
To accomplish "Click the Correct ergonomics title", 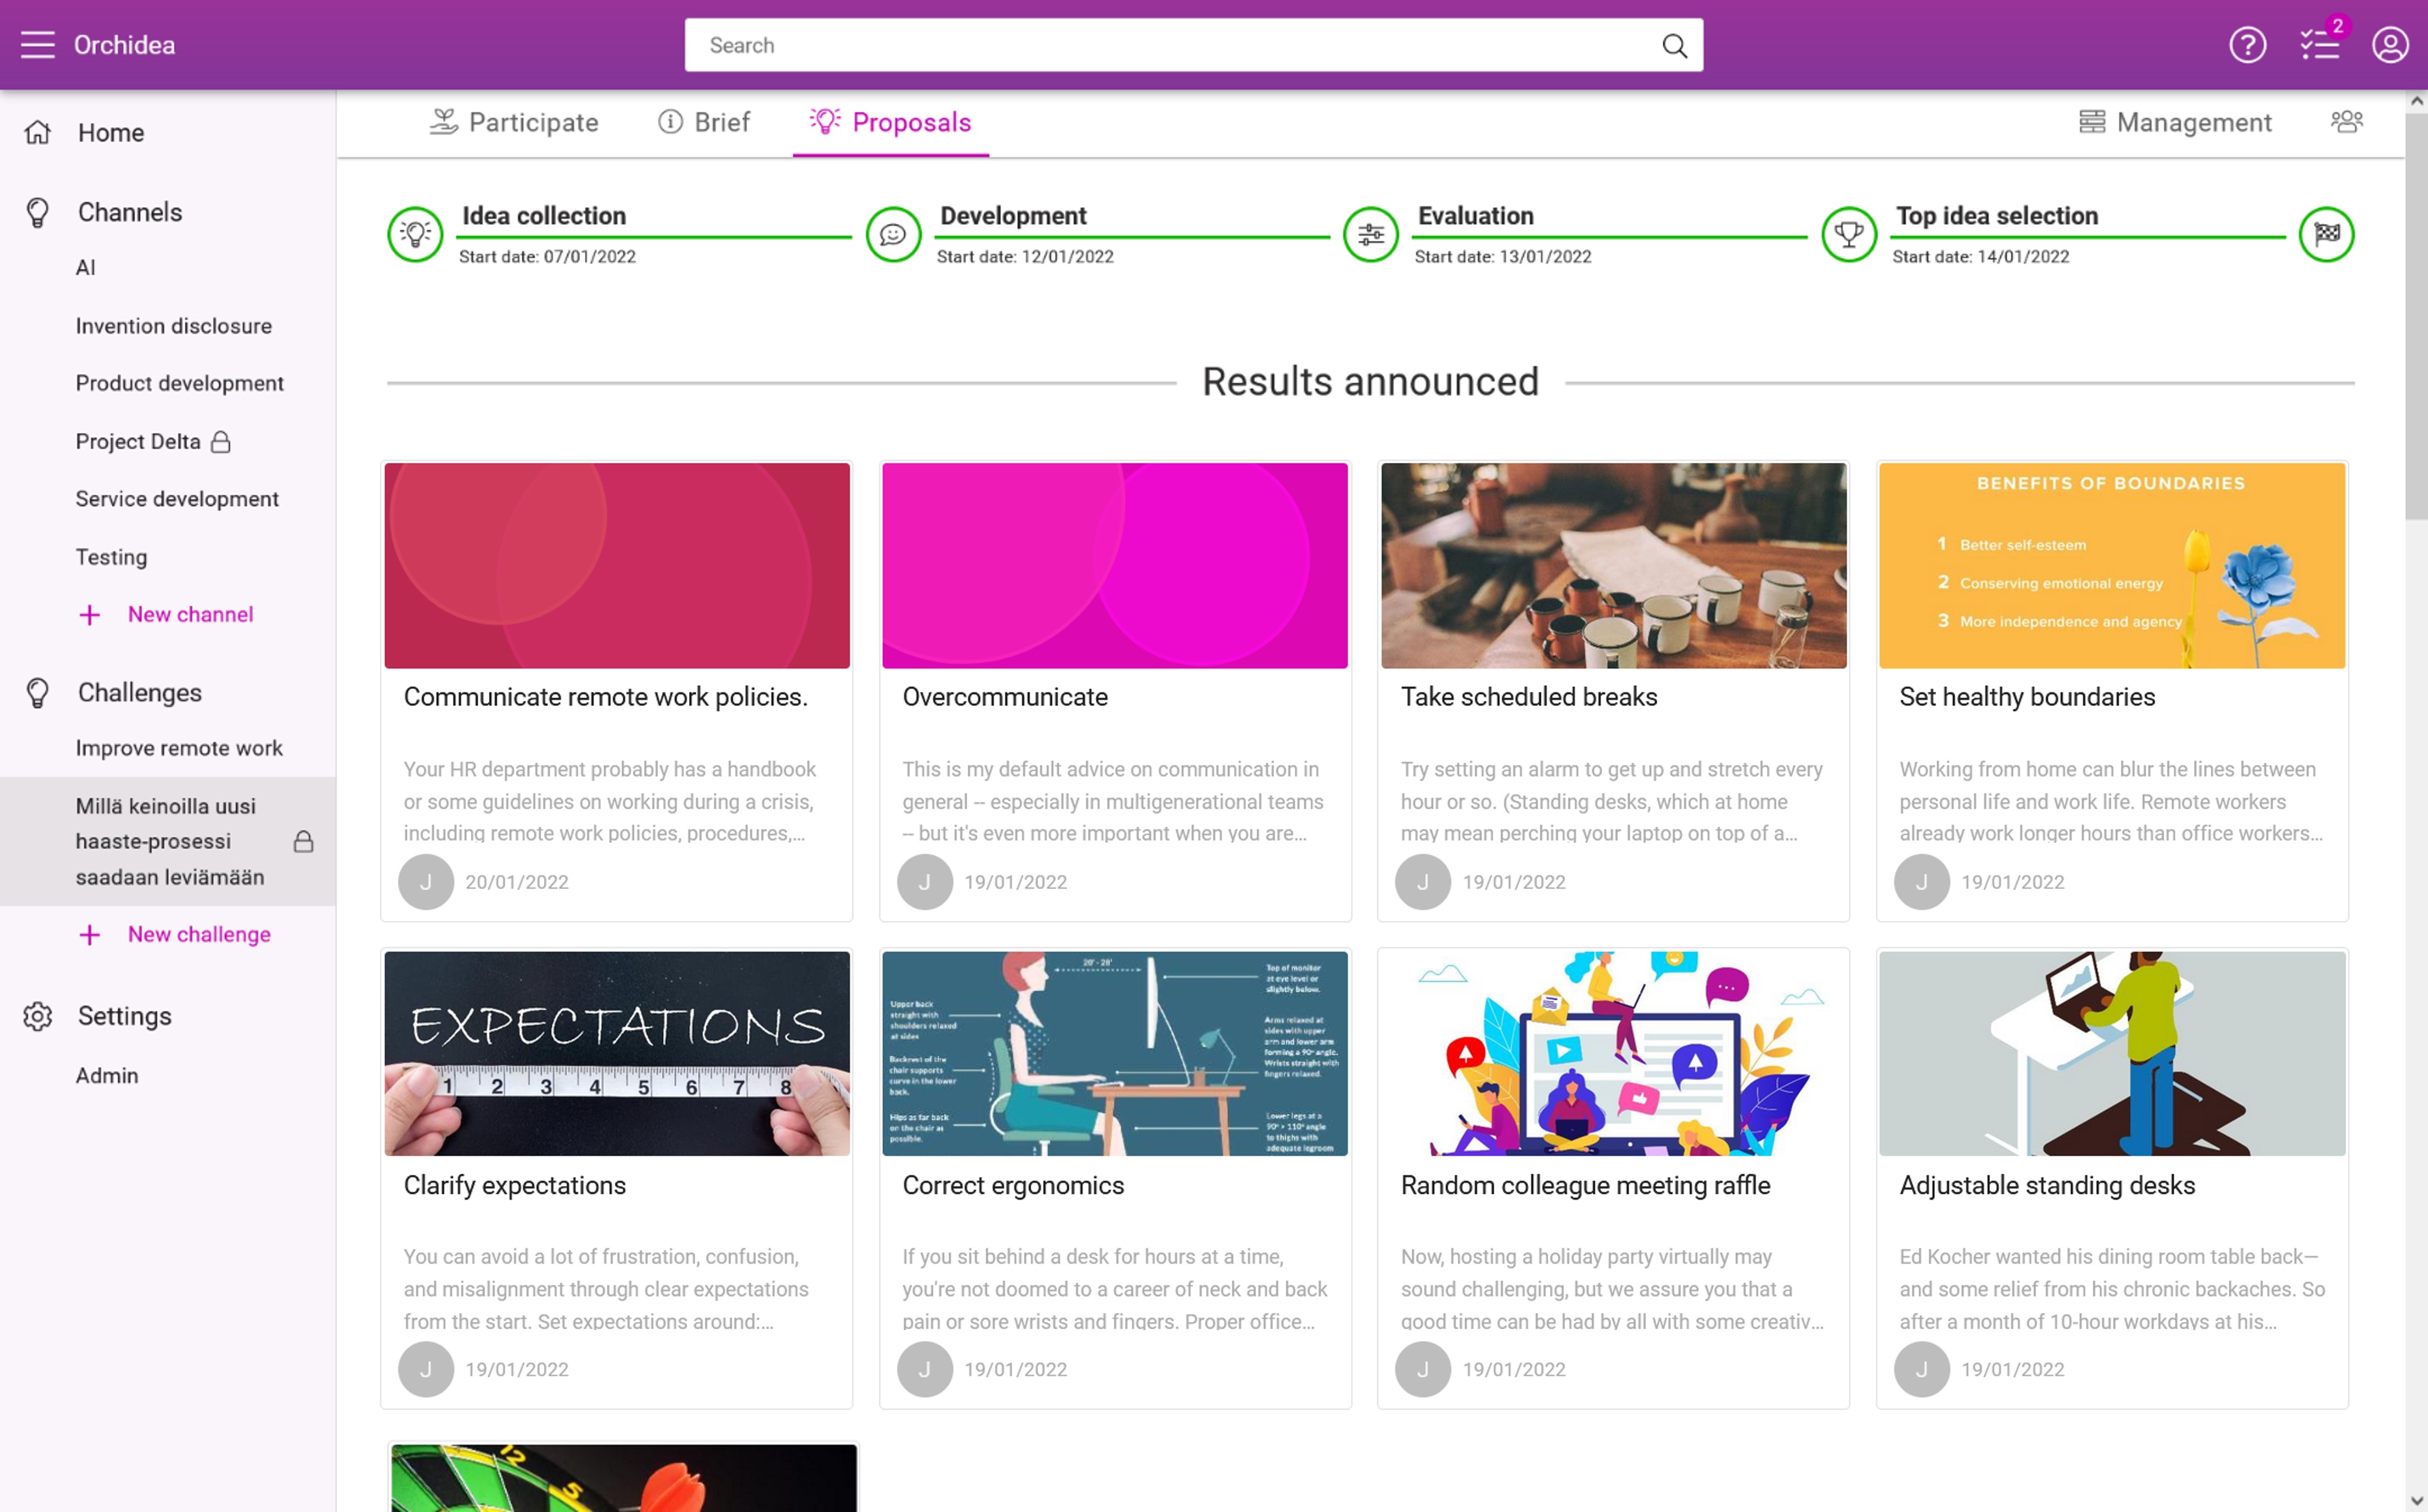I will 1012,1185.
